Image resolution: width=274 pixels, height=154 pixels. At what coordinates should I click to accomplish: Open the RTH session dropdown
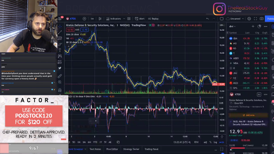coord(196,142)
